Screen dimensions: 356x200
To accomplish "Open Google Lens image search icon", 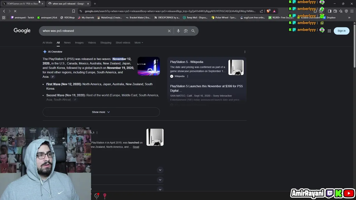I will (x=186, y=31).
